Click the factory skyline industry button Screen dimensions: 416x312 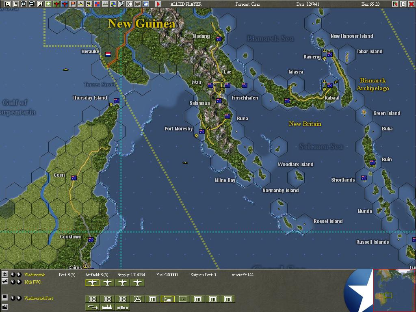click(x=107, y=307)
